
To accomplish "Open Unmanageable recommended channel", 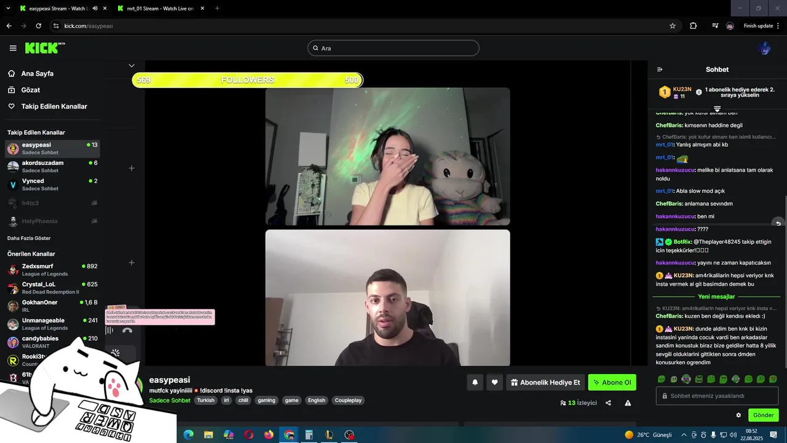I will click(52, 324).
